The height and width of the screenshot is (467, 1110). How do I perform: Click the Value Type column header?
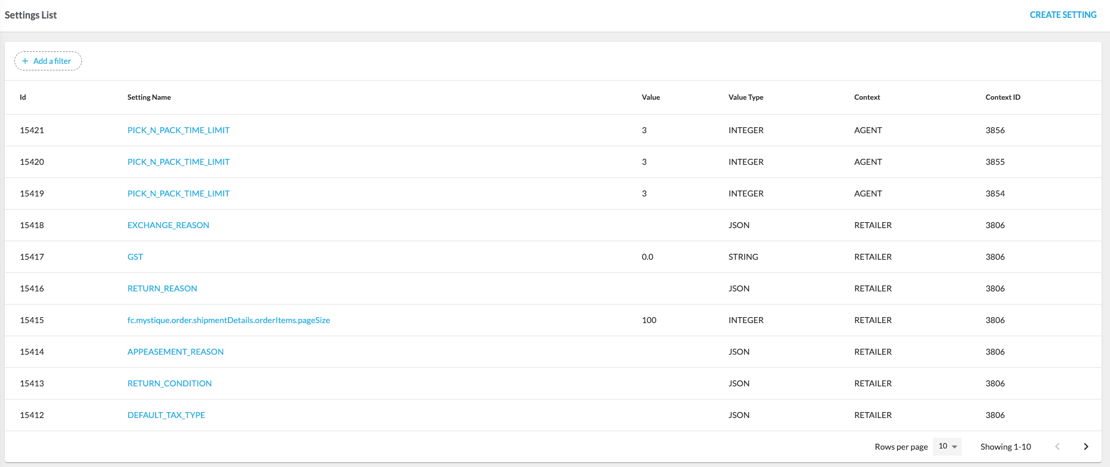coord(745,97)
